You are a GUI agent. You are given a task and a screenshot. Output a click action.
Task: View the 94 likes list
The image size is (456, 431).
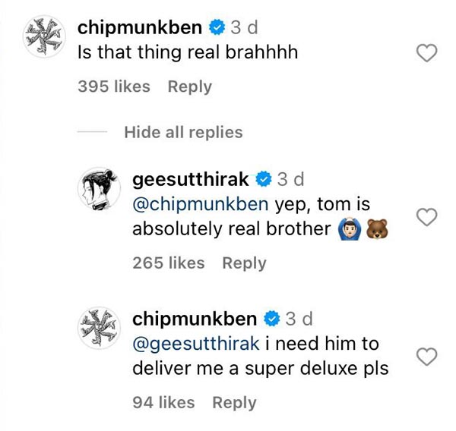point(163,402)
